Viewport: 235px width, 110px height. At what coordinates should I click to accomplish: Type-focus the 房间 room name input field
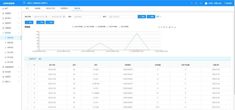(122, 17)
